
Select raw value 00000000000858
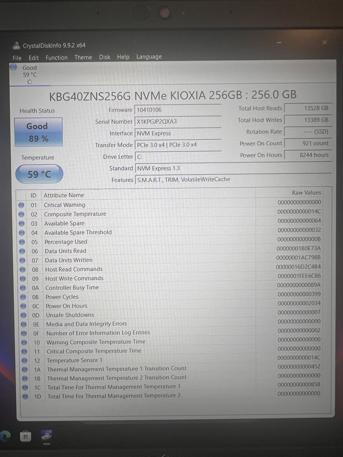299,385
